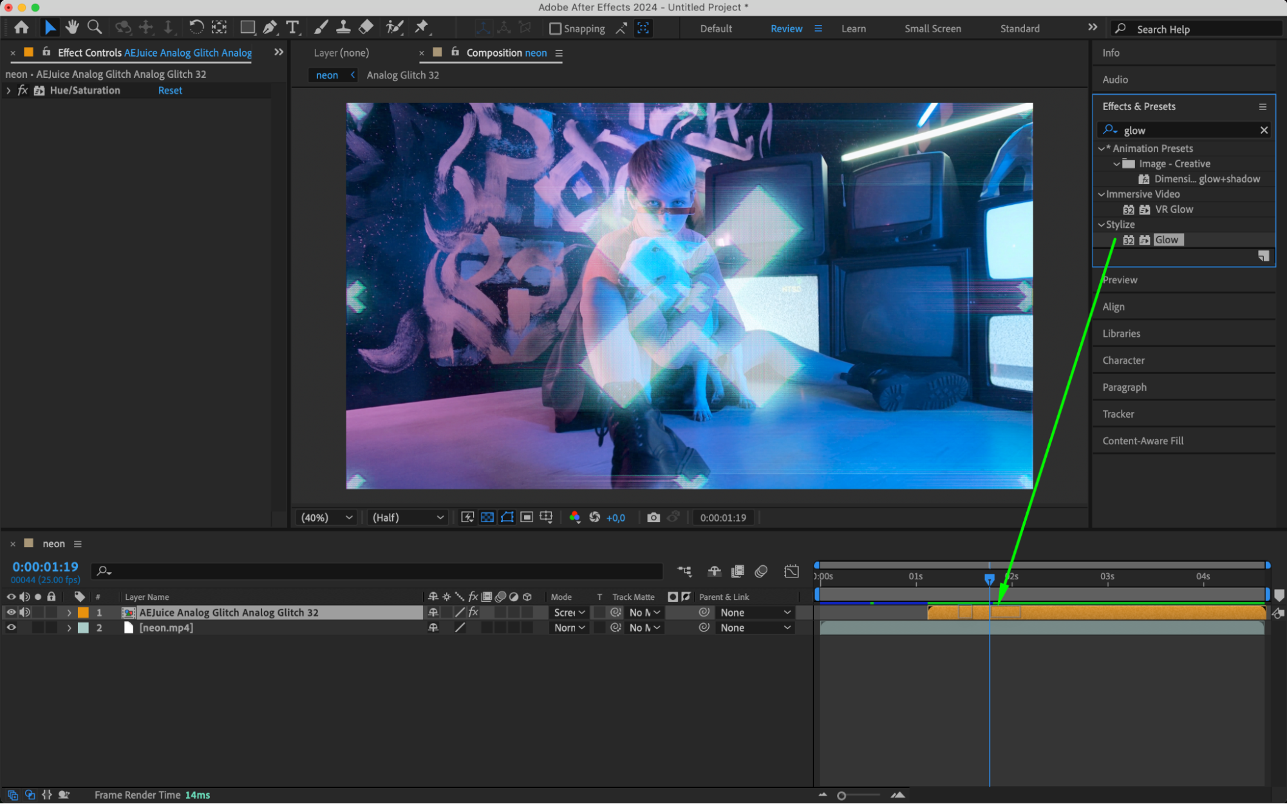Select the Zoom tool

coord(95,27)
